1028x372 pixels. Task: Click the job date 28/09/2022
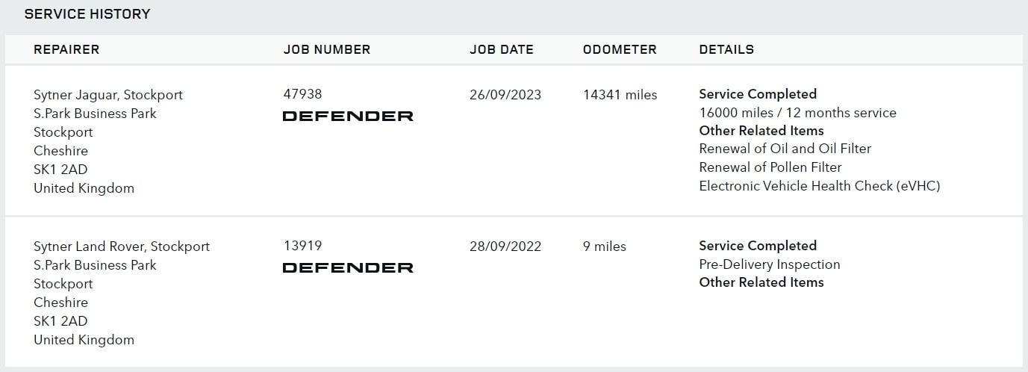[x=505, y=247]
